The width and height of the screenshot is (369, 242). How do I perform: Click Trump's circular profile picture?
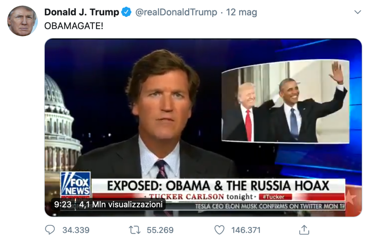click(x=22, y=20)
